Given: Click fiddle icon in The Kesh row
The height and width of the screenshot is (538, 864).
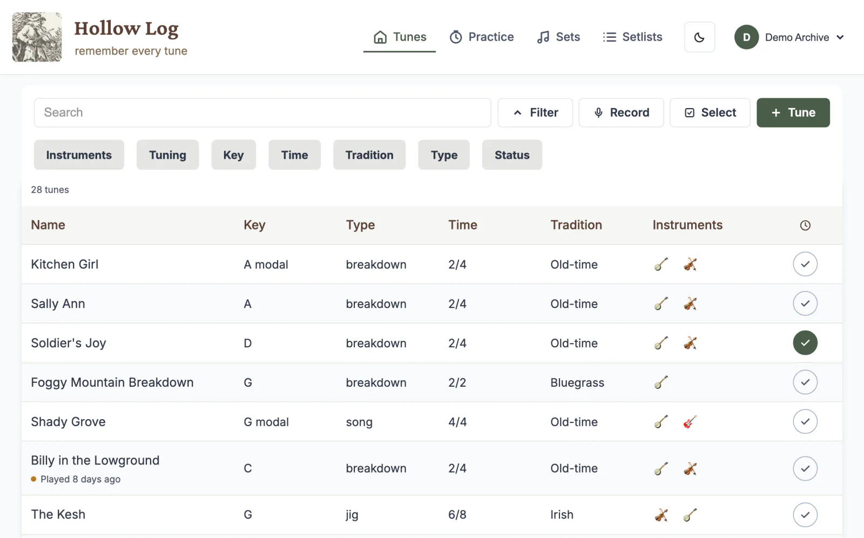Looking at the screenshot, I should [661, 515].
